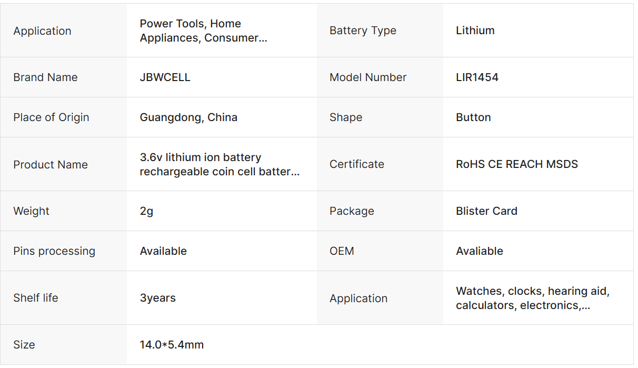Select the "LIR1454" model number text
Viewport: 638px width, 368px height.
tap(477, 77)
